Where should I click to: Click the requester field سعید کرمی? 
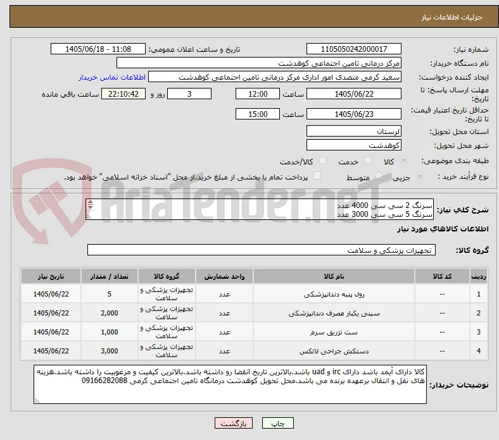coord(275,77)
